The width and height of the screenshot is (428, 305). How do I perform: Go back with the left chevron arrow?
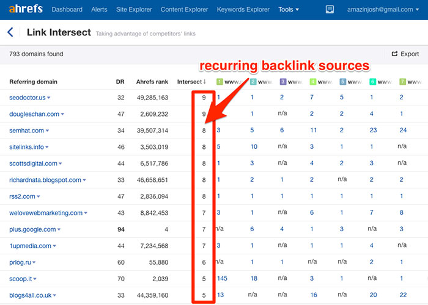[x=10, y=32]
